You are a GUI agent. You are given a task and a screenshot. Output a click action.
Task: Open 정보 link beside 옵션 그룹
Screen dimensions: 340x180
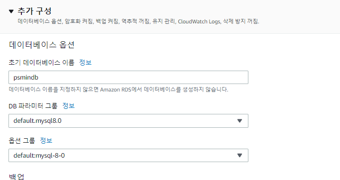click(x=46, y=141)
